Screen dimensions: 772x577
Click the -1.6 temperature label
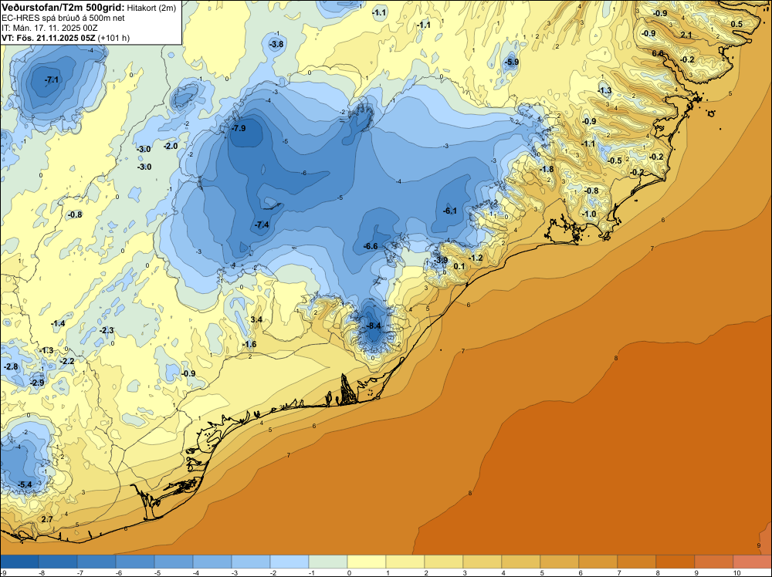[249, 344]
